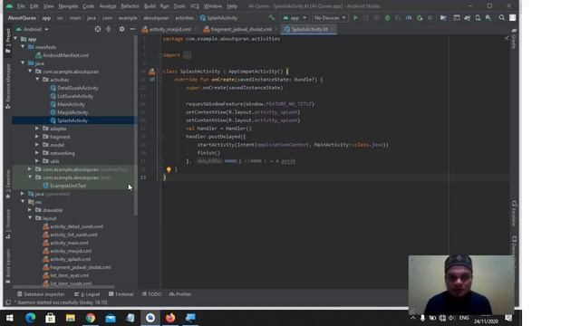Screen dimensions: 580x326
Task: Run the app with the green play button
Action: (x=355, y=18)
